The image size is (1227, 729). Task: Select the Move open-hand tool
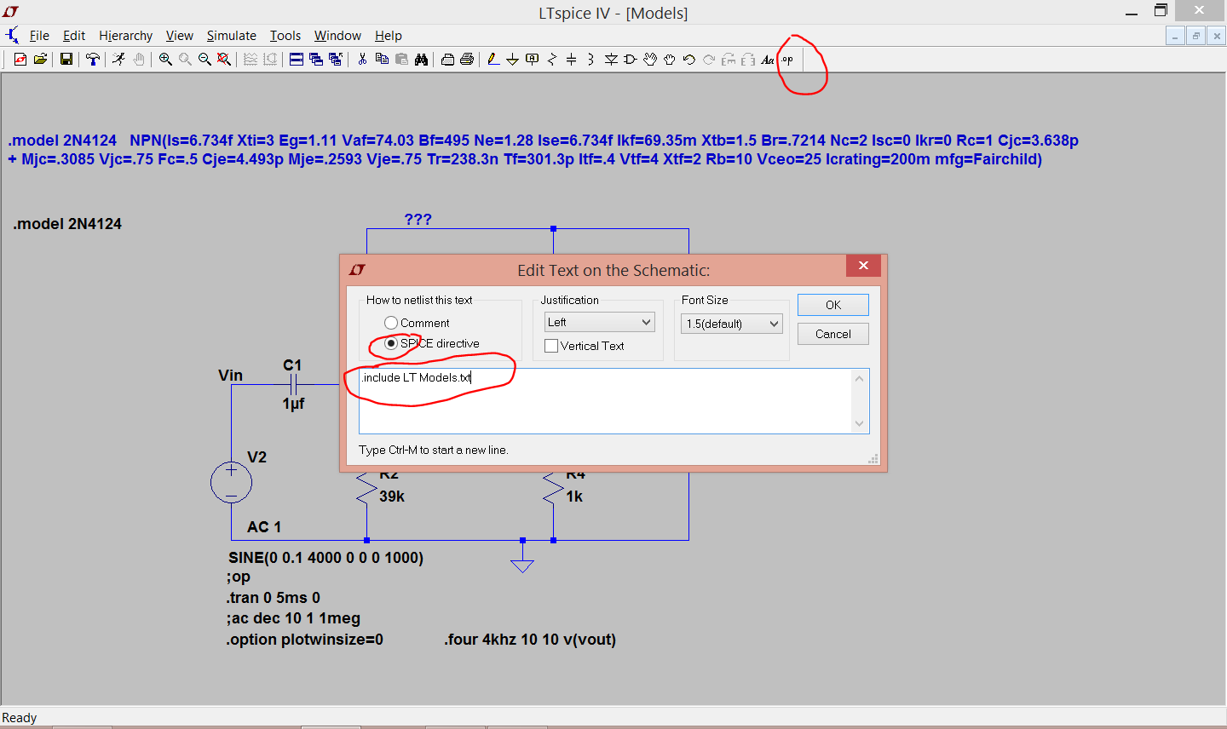[x=650, y=60]
